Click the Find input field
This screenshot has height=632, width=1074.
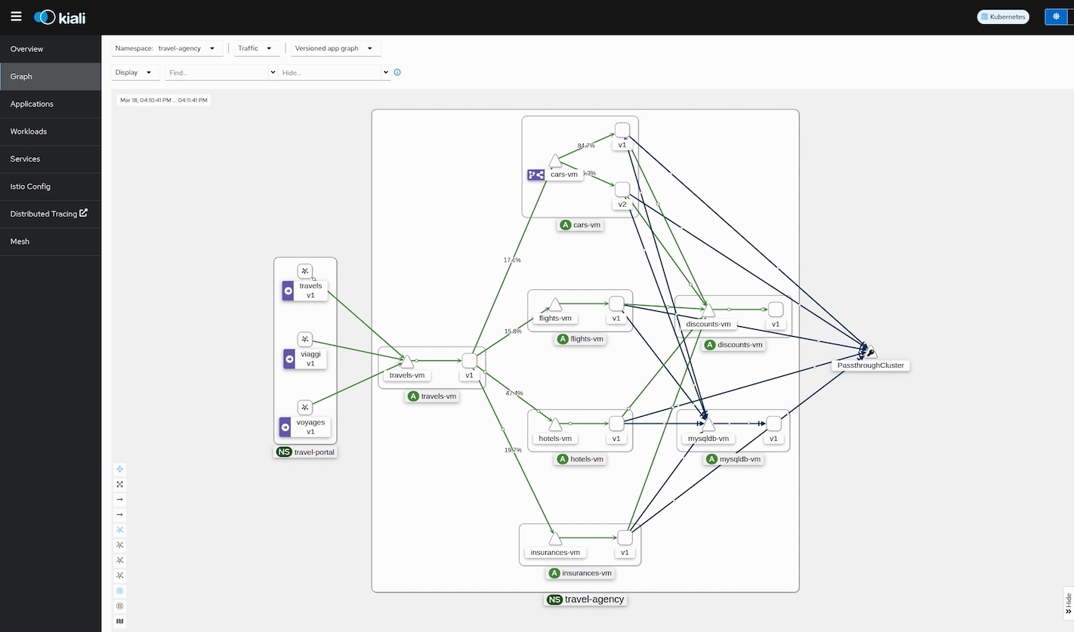click(218, 72)
